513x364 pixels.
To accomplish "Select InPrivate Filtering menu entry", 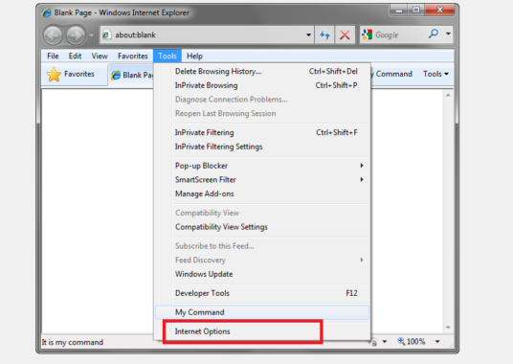I will tap(262, 132).
